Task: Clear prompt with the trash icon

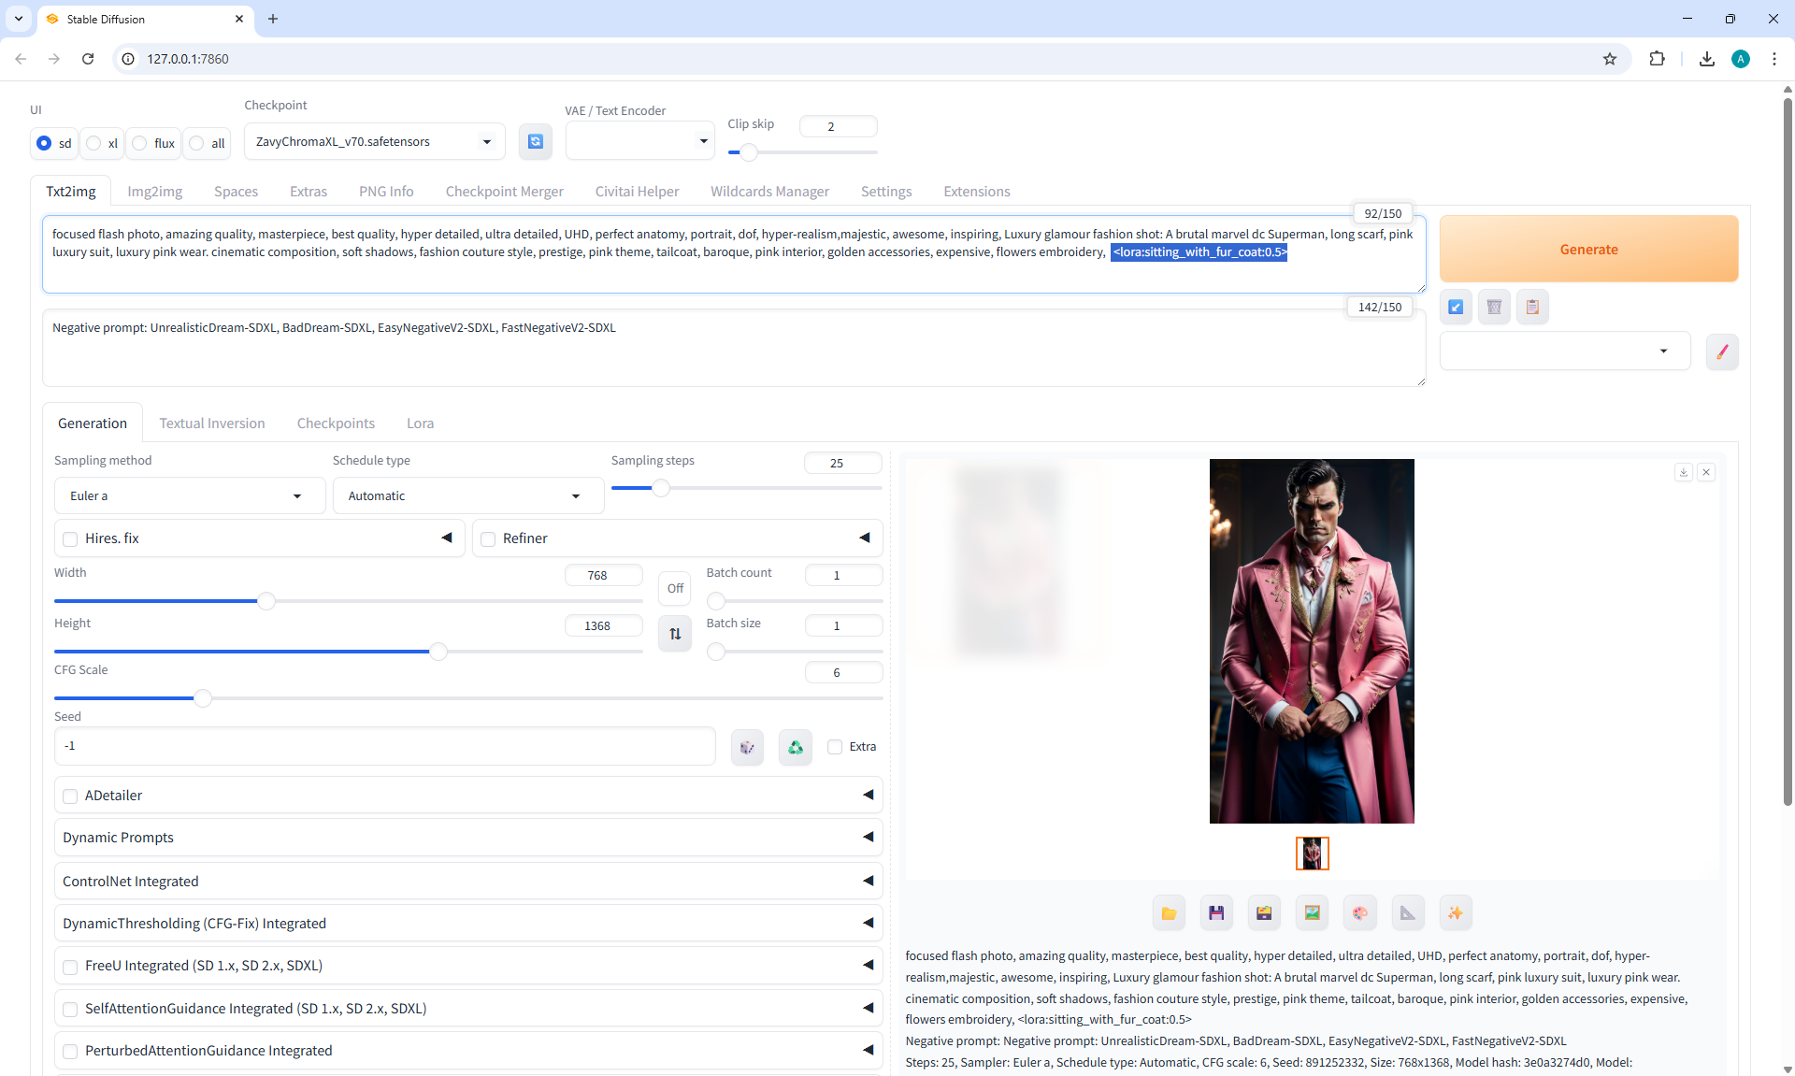Action: pyautogui.click(x=1494, y=307)
